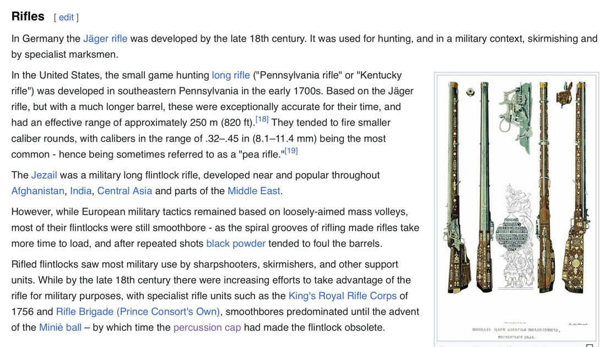Open Rifle Brigade (Prince Consort's Own) link

tap(138, 311)
